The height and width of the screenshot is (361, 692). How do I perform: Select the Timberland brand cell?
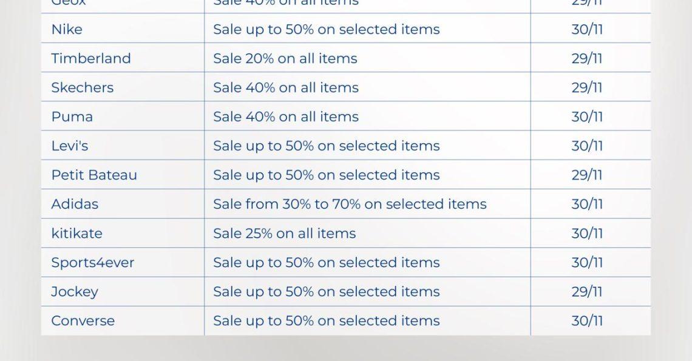pos(91,58)
